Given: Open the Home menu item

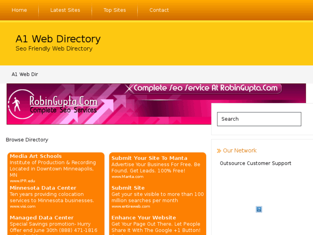Looking at the screenshot, I should click(x=19, y=10).
